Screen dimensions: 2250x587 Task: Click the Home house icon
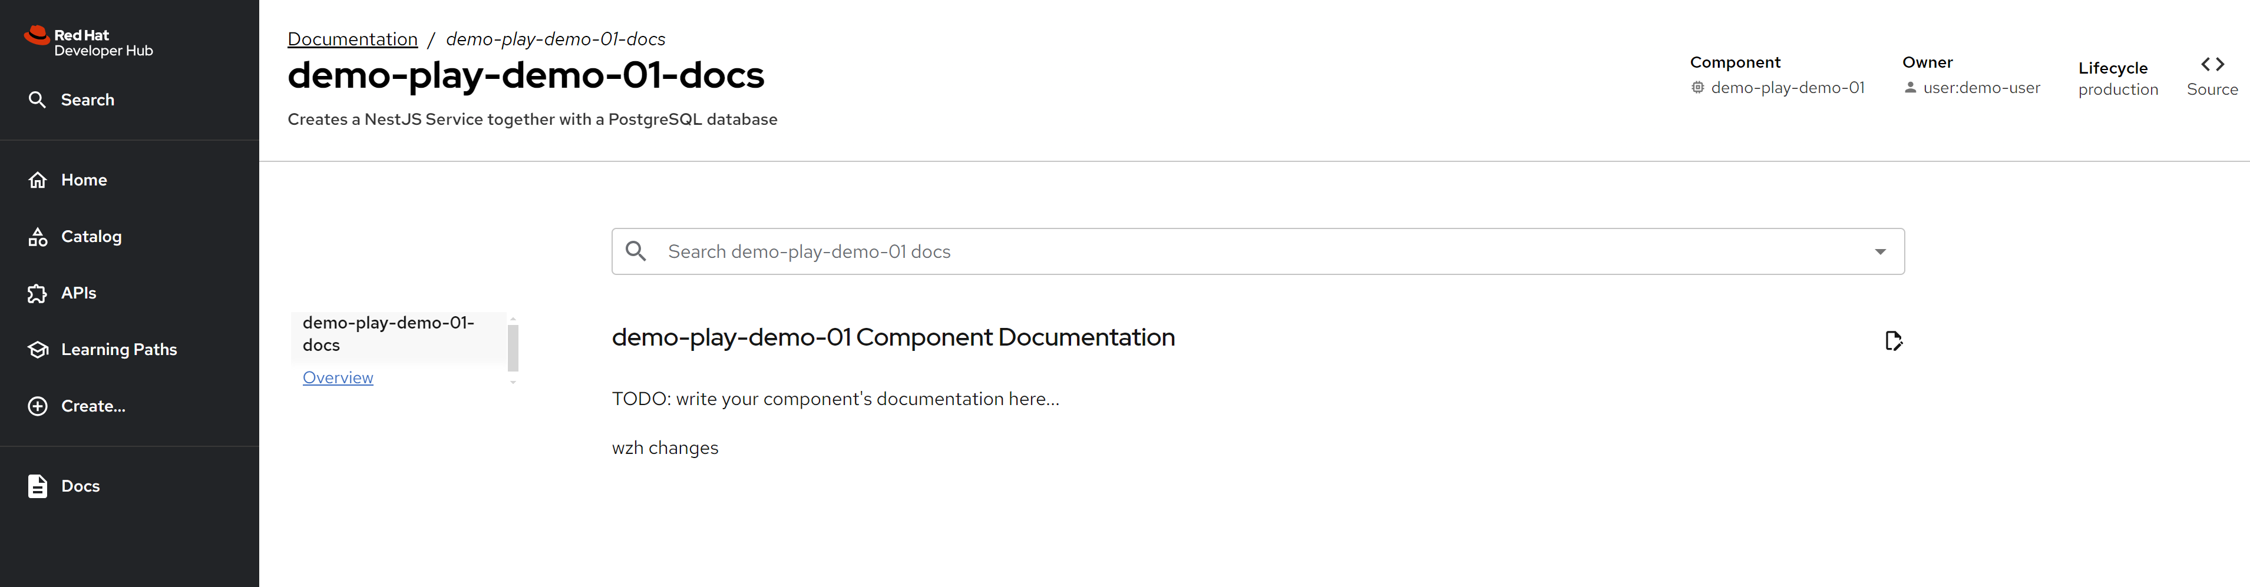point(38,180)
